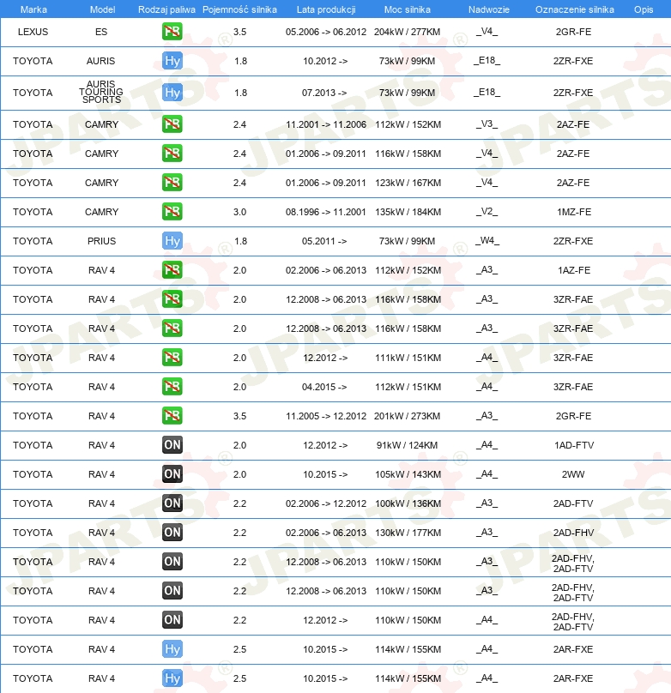Click the 3.0 engine capacity cell
This screenshot has width=671, height=693.
239,212
